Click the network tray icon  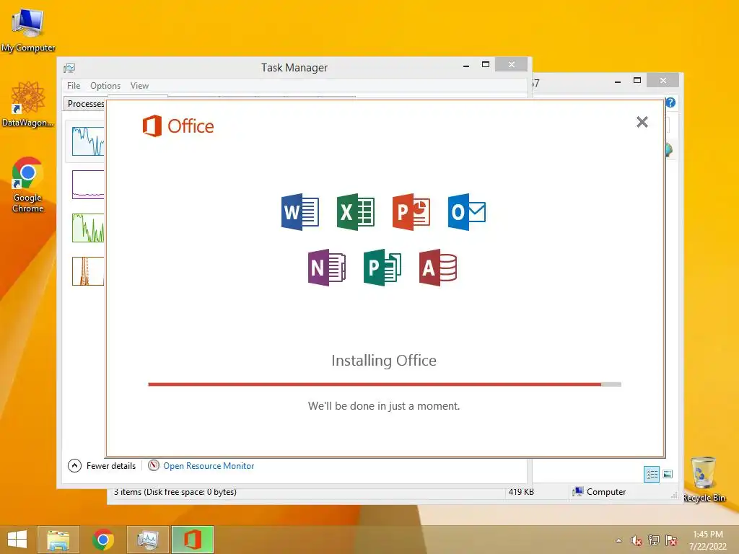click(654, 540)
